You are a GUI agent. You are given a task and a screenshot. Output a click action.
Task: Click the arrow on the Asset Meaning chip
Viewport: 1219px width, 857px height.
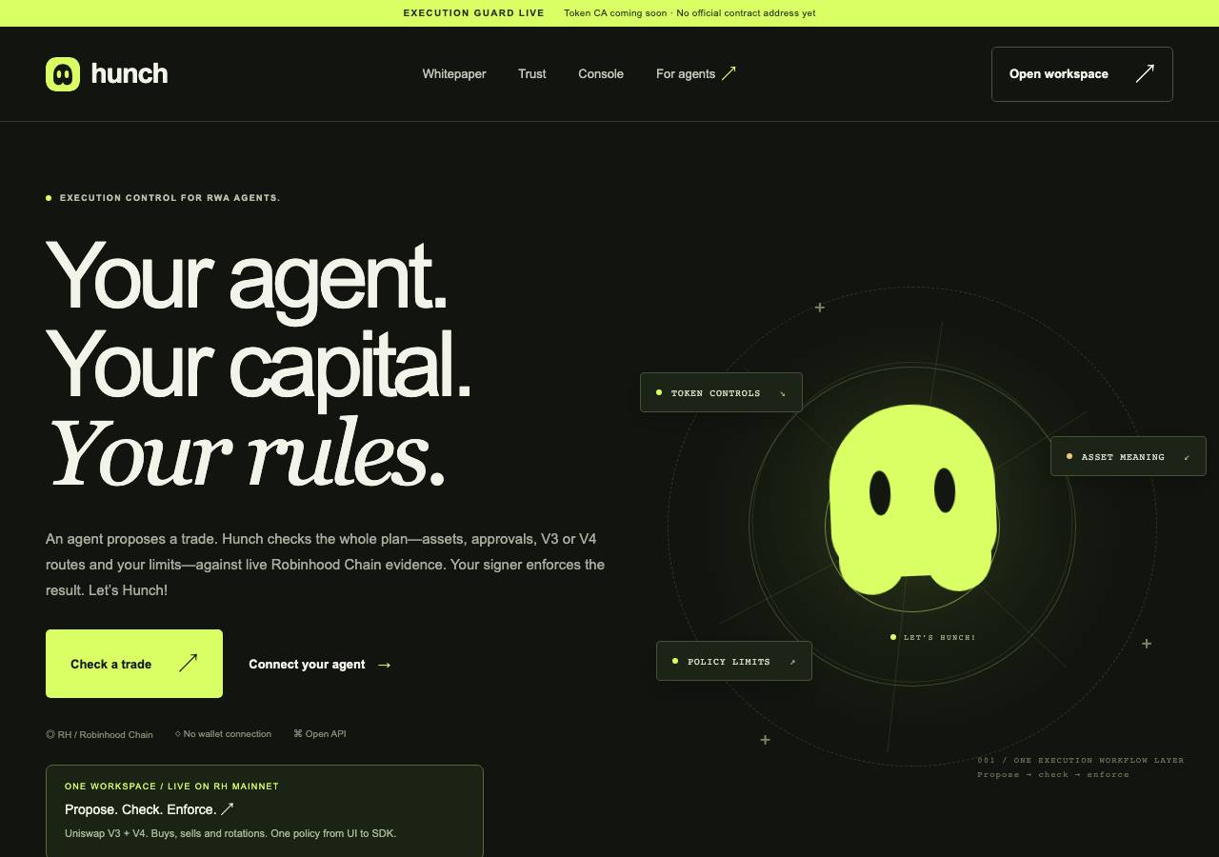[1187, 457]
